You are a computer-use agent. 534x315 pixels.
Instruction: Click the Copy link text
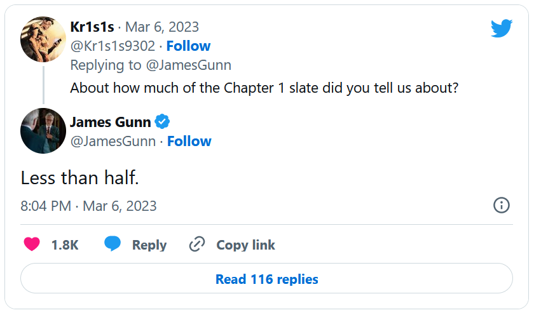pos(245,245)
